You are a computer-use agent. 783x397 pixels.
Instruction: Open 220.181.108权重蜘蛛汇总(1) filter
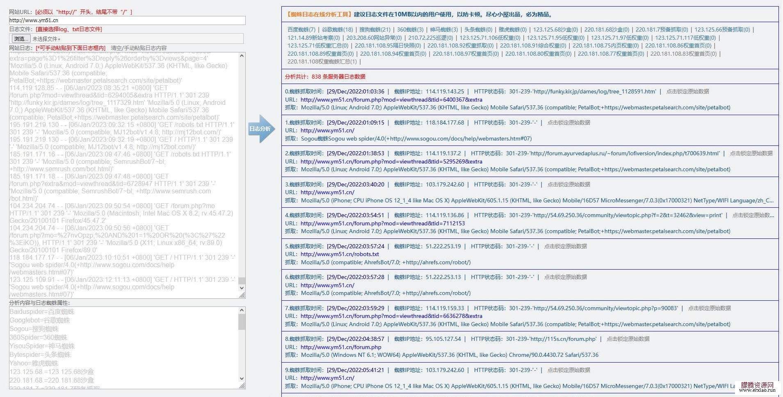[322, 61]
